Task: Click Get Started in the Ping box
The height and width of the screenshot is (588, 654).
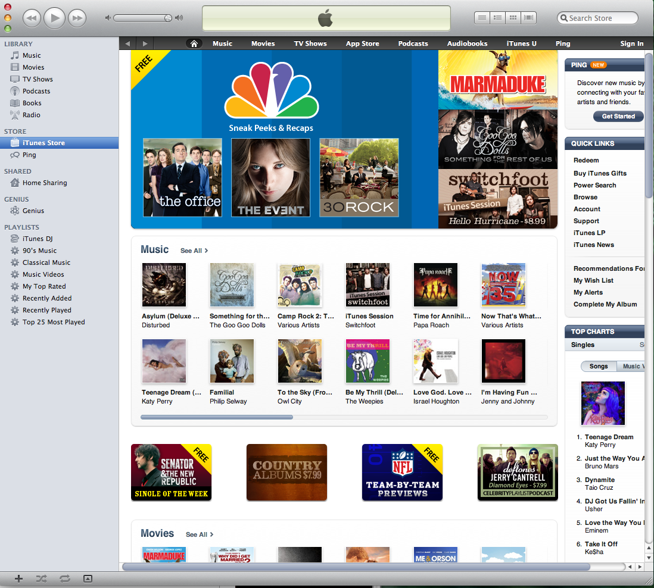Action: [x=618, y=116]
